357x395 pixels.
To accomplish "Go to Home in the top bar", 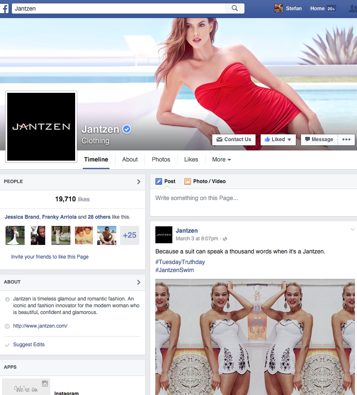I will point(318,8).
